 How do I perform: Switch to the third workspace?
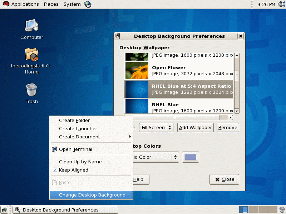(263, 210)
